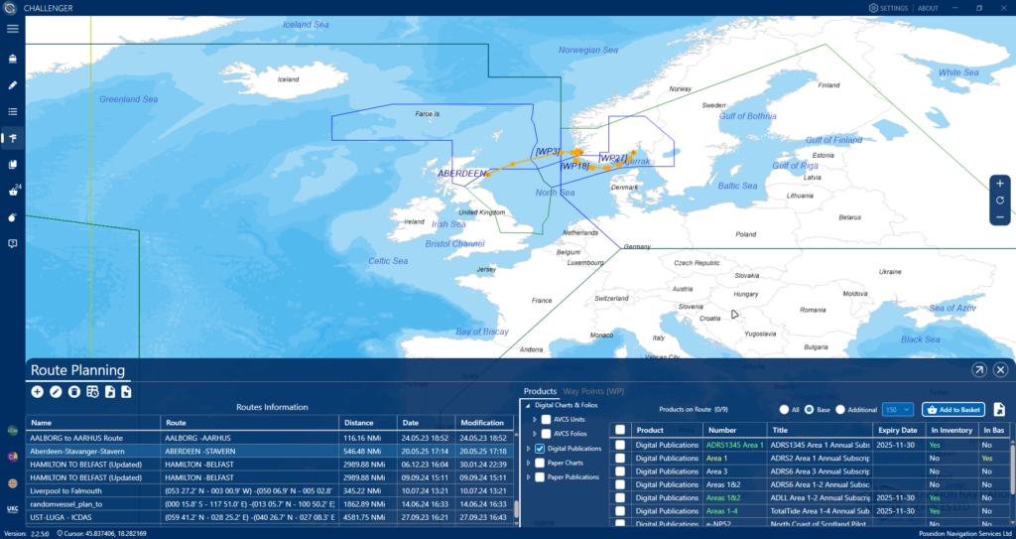Select the Liverpool to Falmouth route row

269,491
